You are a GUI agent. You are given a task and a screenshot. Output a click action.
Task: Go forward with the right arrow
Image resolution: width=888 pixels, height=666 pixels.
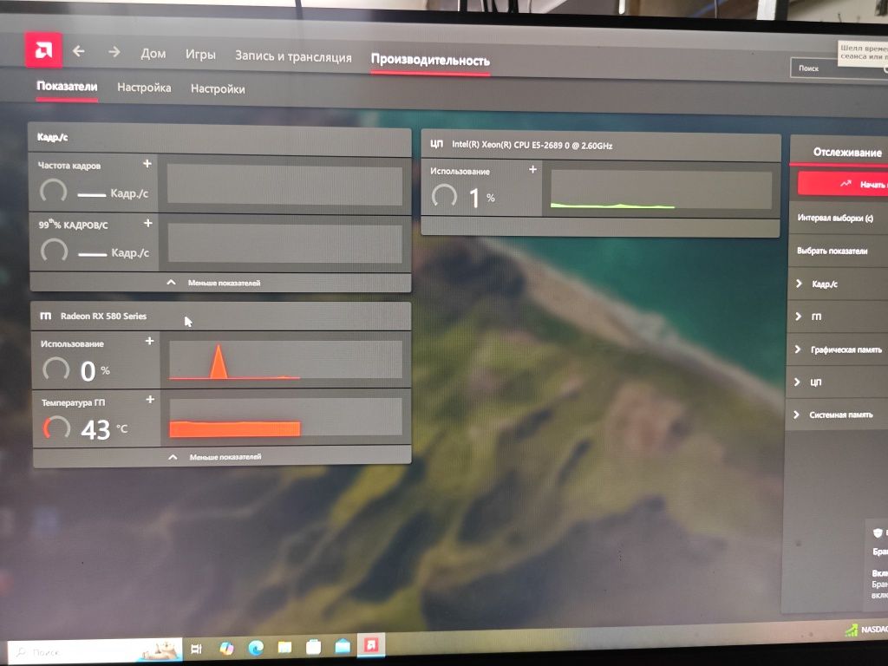click(x=114, y=52)
